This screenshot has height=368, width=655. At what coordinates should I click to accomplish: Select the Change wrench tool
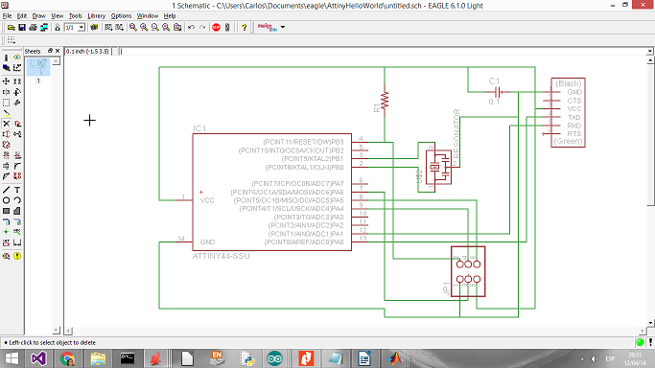(17, 103)
